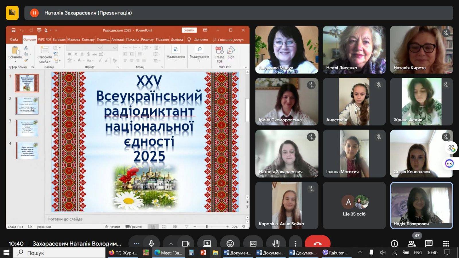The width and height of the screenshot is (459, 258).
Task: Switch to the Довідка ribbon tab
Action: click(177, 40)
